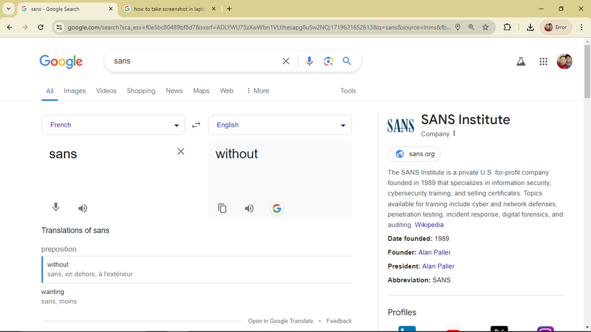Search the translation with Google icon

(x=276, y=208)
